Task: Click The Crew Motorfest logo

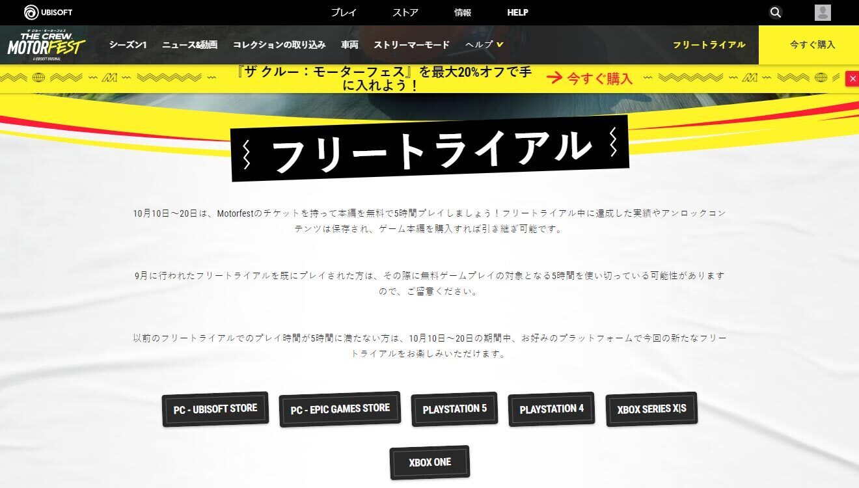Action: (x=46, y=45)
